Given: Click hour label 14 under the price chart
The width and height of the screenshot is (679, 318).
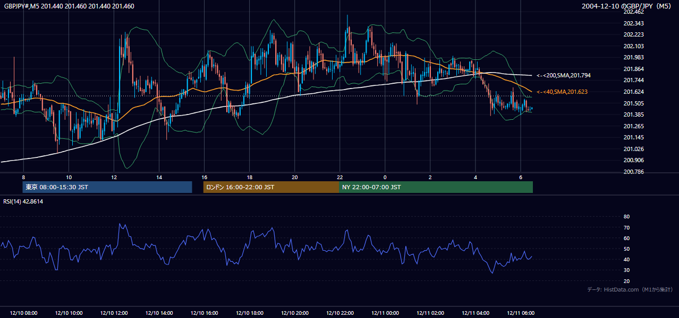Looking at the screenshot, I should 159,177.
